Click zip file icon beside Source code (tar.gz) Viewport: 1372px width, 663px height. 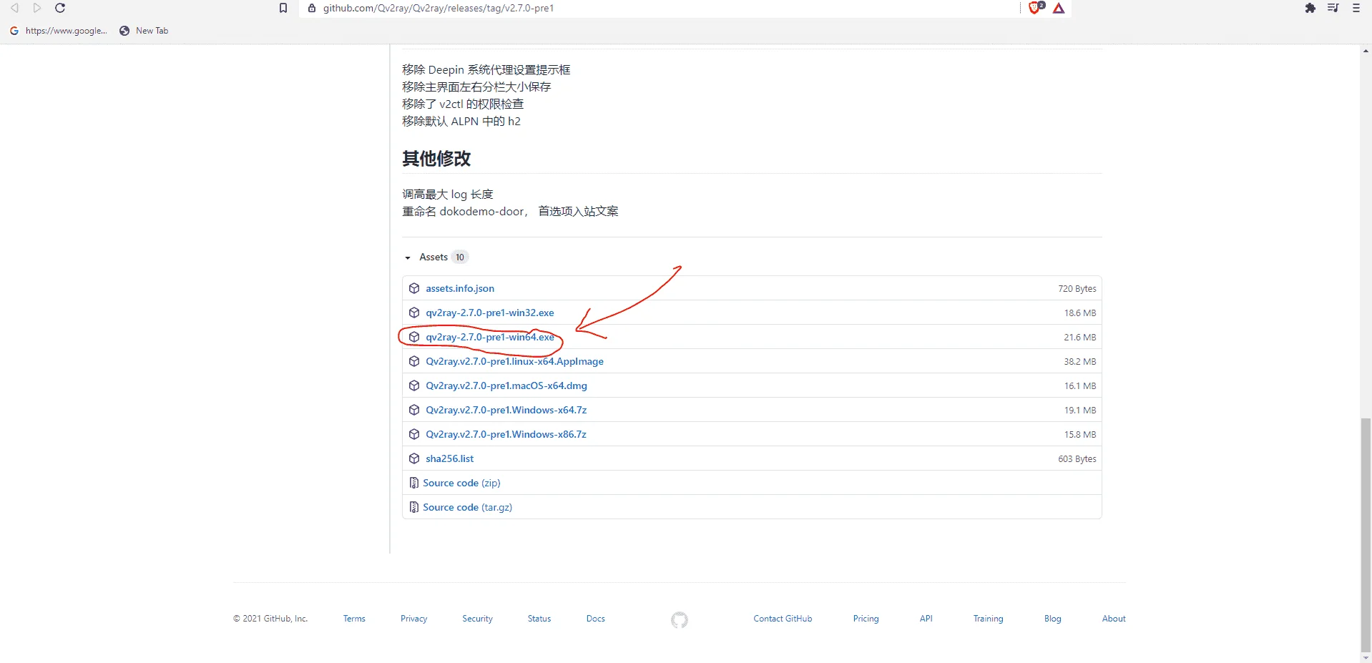413,507
